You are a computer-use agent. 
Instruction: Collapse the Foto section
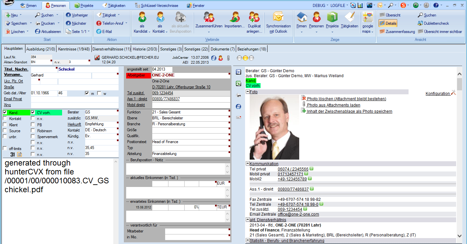click(247, 92)
